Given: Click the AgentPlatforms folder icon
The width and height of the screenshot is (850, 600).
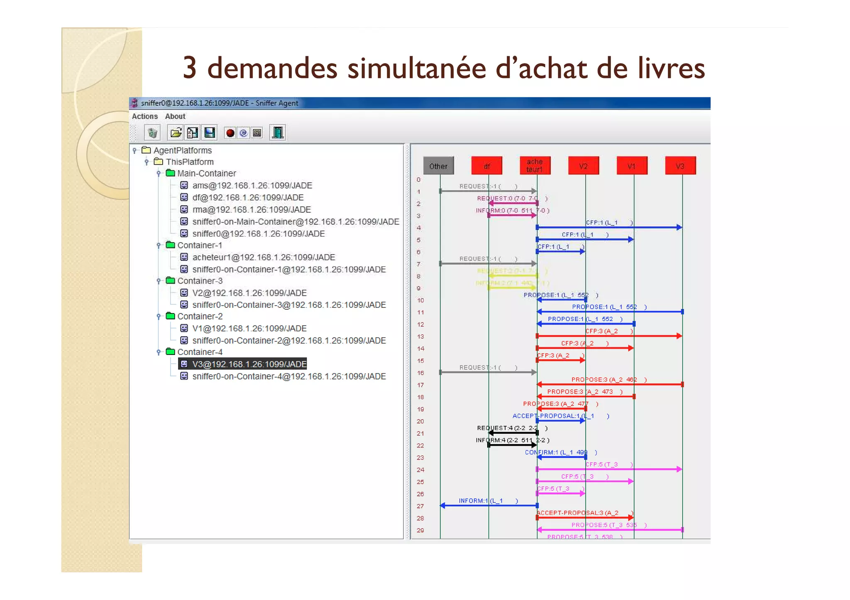Looking at the screenshot, I should tap(146, 150).
